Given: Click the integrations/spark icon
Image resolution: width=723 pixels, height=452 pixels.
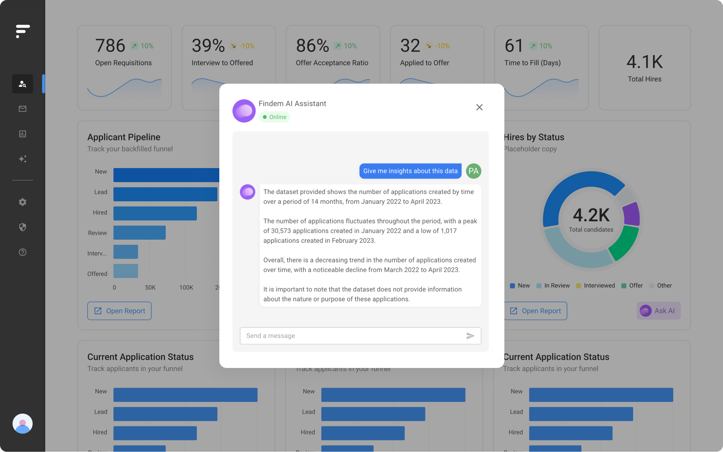Looking at the screenshot, I should 22,159.
